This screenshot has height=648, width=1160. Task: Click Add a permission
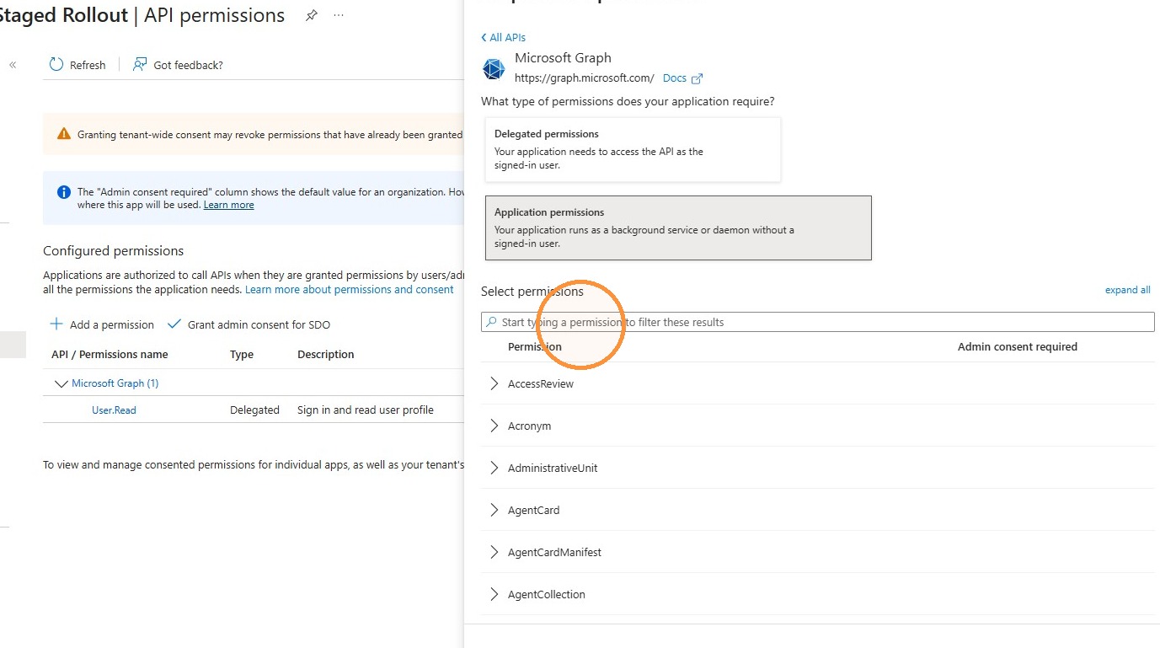(x=102, y=324)
